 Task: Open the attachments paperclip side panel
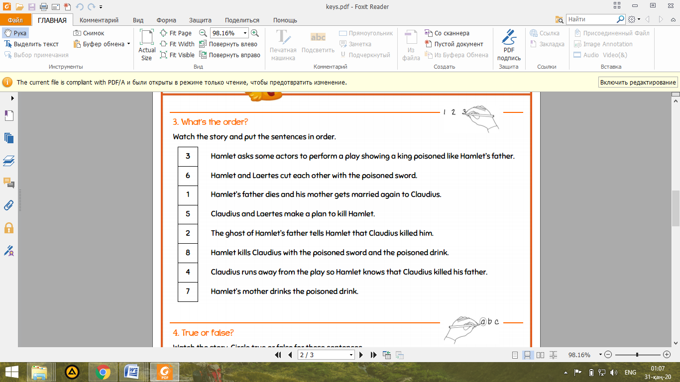click(x=9, y=205)
